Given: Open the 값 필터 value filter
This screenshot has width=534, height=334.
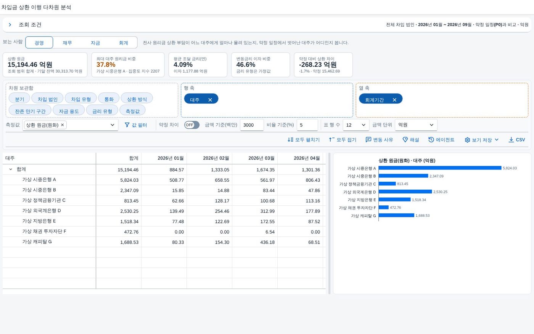Looking at the screenshot, I should tap(136, 125).
